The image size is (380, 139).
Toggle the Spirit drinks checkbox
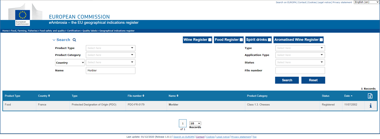tap(270, 40)
